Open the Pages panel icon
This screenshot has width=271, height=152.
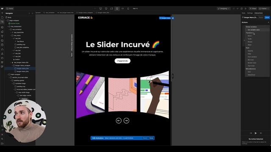tap(2, 17)
